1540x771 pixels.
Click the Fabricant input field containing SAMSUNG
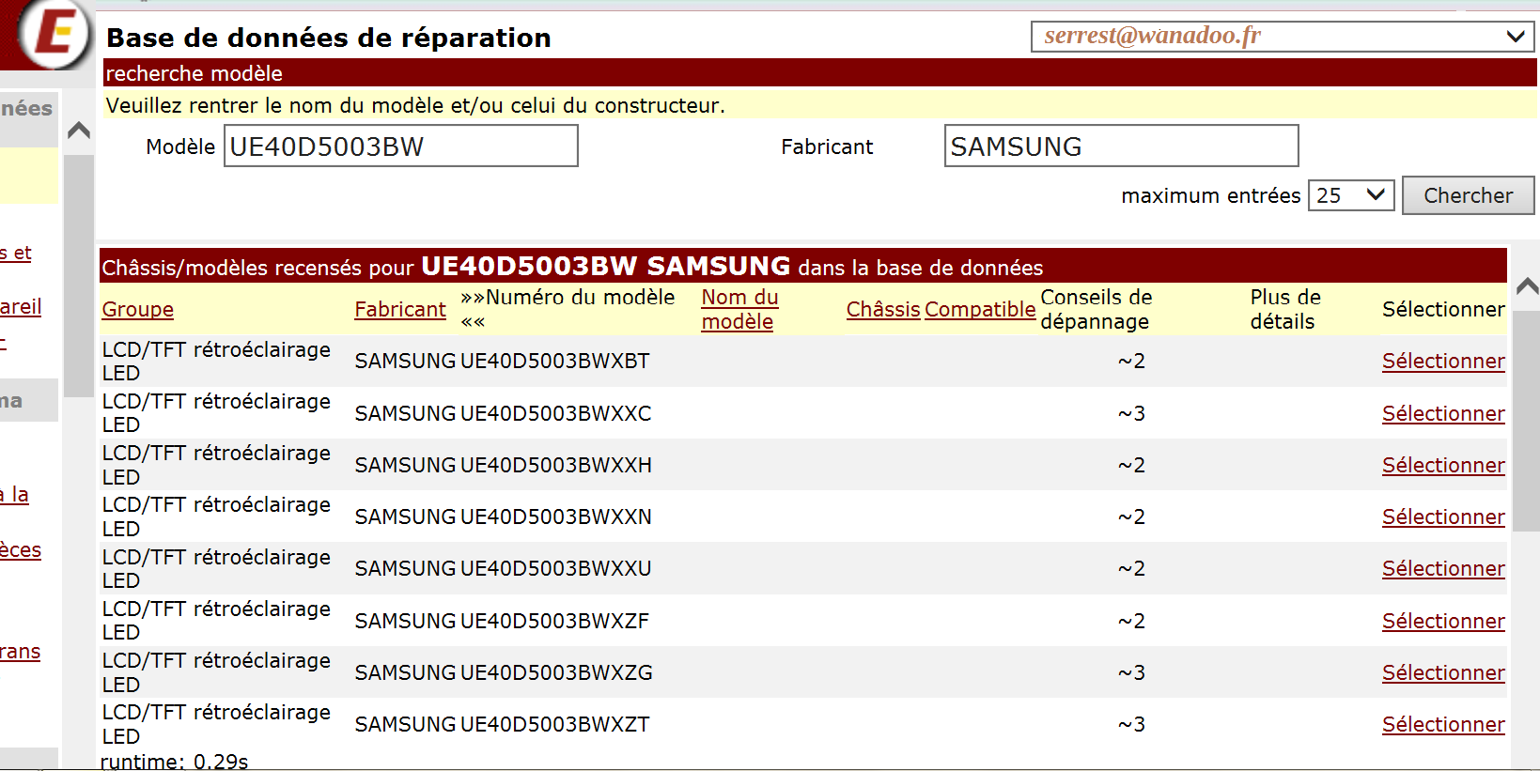(x=1120, y=146)
